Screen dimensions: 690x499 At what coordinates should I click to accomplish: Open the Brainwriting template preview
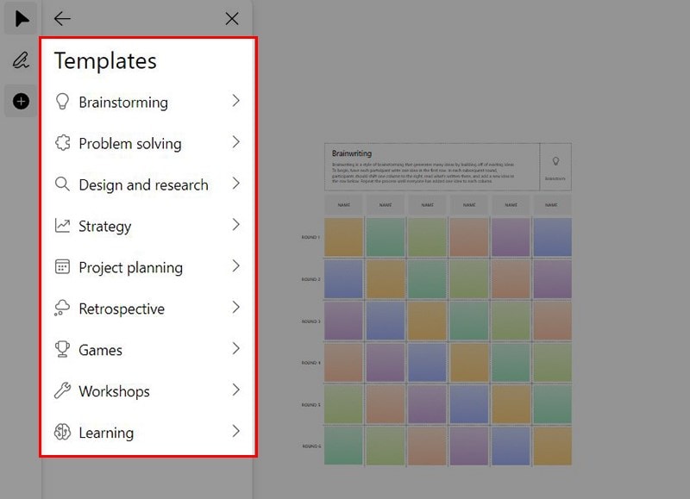(x=448, y=302)
